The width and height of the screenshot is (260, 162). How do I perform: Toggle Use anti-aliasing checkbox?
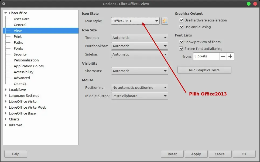coord(182,27)
